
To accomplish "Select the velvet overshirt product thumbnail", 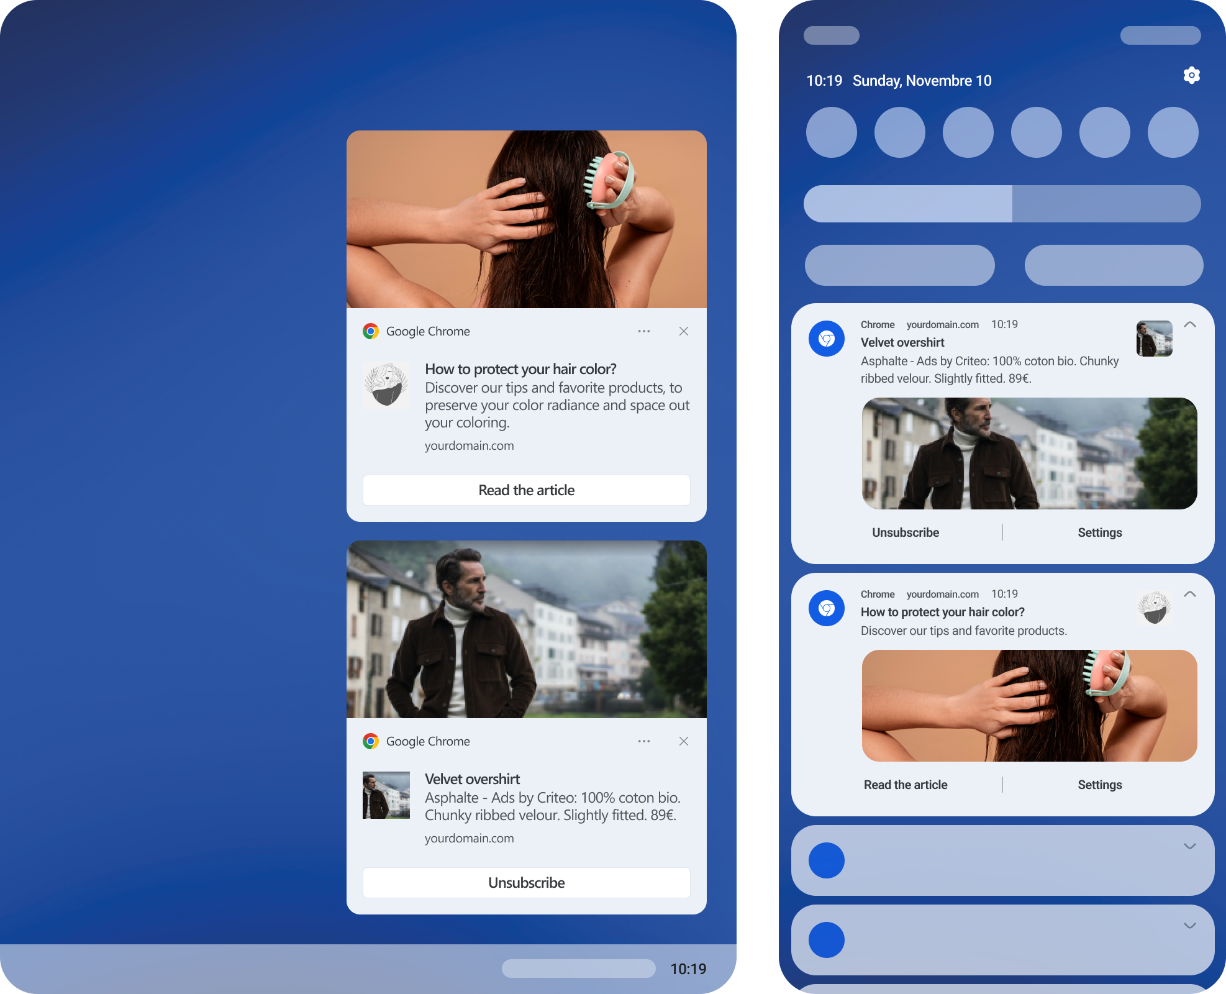I will pyautogui.click(x=386, y=795).
